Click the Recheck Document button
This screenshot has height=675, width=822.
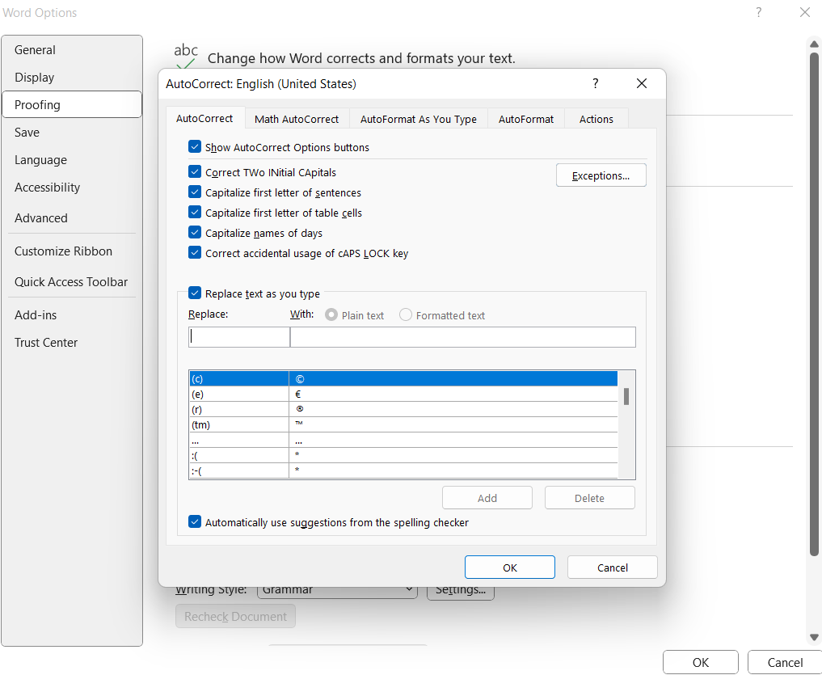[x=235, y=616]
